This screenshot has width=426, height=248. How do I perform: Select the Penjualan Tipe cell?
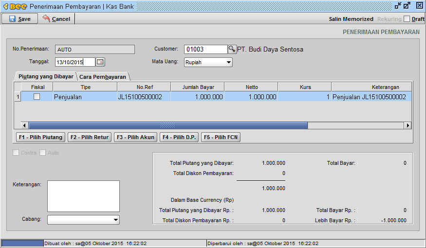point(85,97)
